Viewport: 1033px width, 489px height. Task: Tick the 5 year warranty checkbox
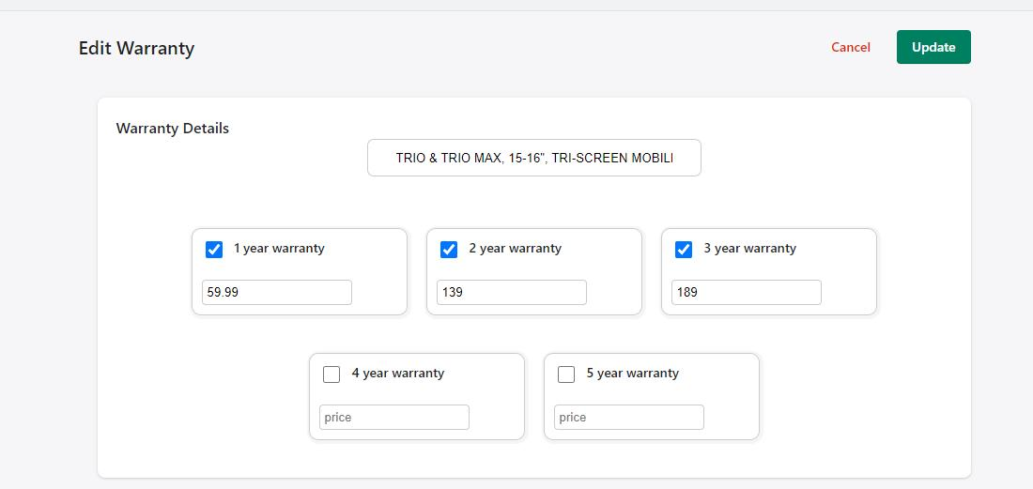(x=566, y=374)
